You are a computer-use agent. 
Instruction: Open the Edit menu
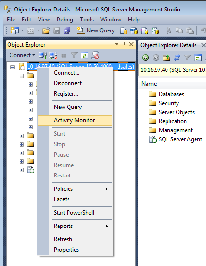tap(27, 20)
